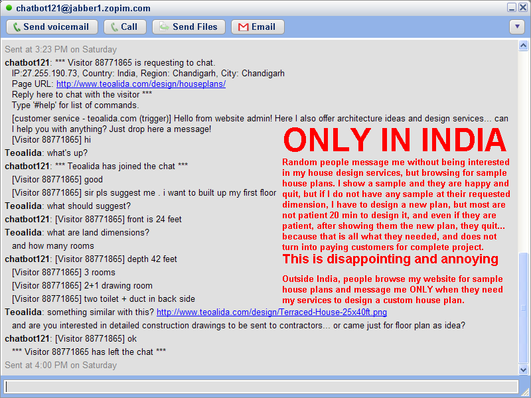
Task: Click the 'front is 24 feet' message
Action: pos(93,220)
